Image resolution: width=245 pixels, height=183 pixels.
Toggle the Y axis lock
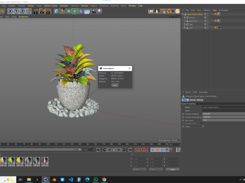(16, 11)
